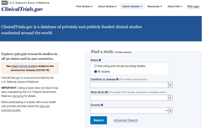Image resolution: width=202 pixels, height=128 pixels.
Task: Click the Status info icon
Action: click(100, 60)
